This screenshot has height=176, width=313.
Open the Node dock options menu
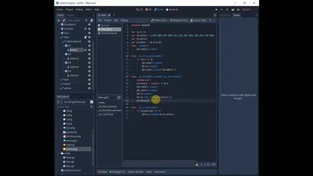pyautogui.click(x=256, y=15)
